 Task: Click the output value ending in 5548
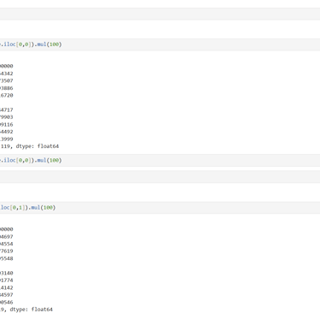pyautogui.click(x=7, y=258)
